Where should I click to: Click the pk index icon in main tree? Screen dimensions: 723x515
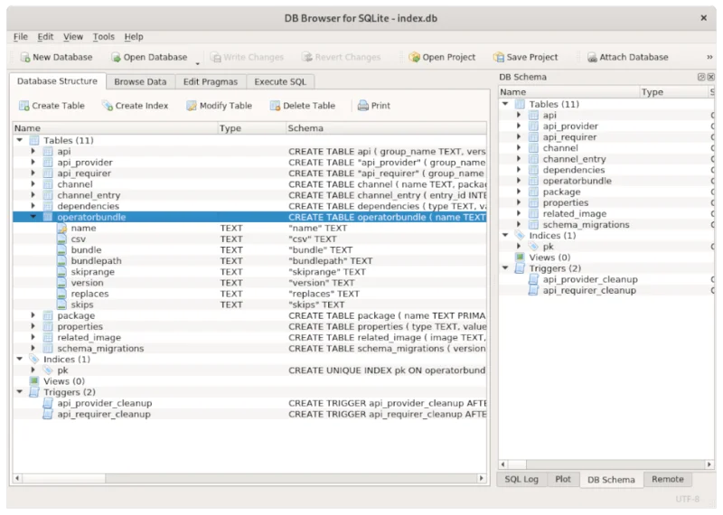[x=48, y=370]
